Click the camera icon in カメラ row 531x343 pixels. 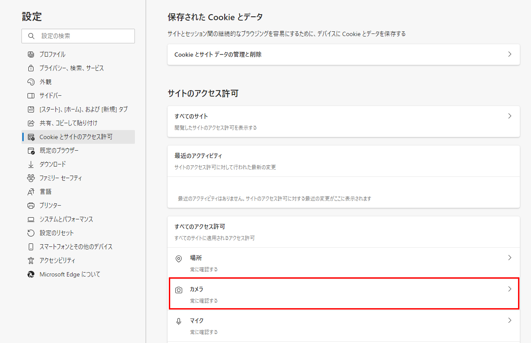179,290
